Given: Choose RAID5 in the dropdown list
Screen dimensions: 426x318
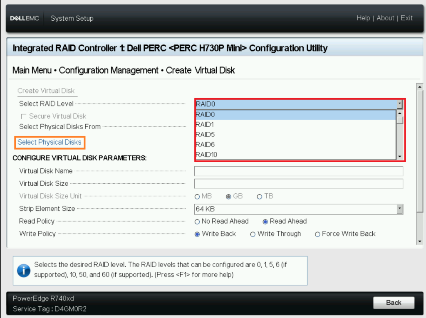Looking at the screenshot, I should 296,135.
